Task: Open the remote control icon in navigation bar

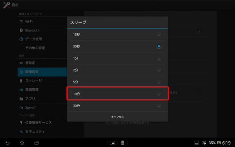Action: pyautogui.click(x=122, y=143)
